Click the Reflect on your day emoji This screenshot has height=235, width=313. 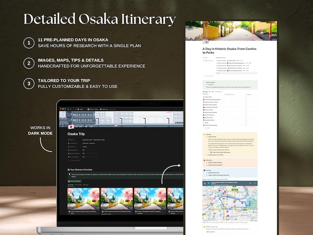tap(205, 227)
